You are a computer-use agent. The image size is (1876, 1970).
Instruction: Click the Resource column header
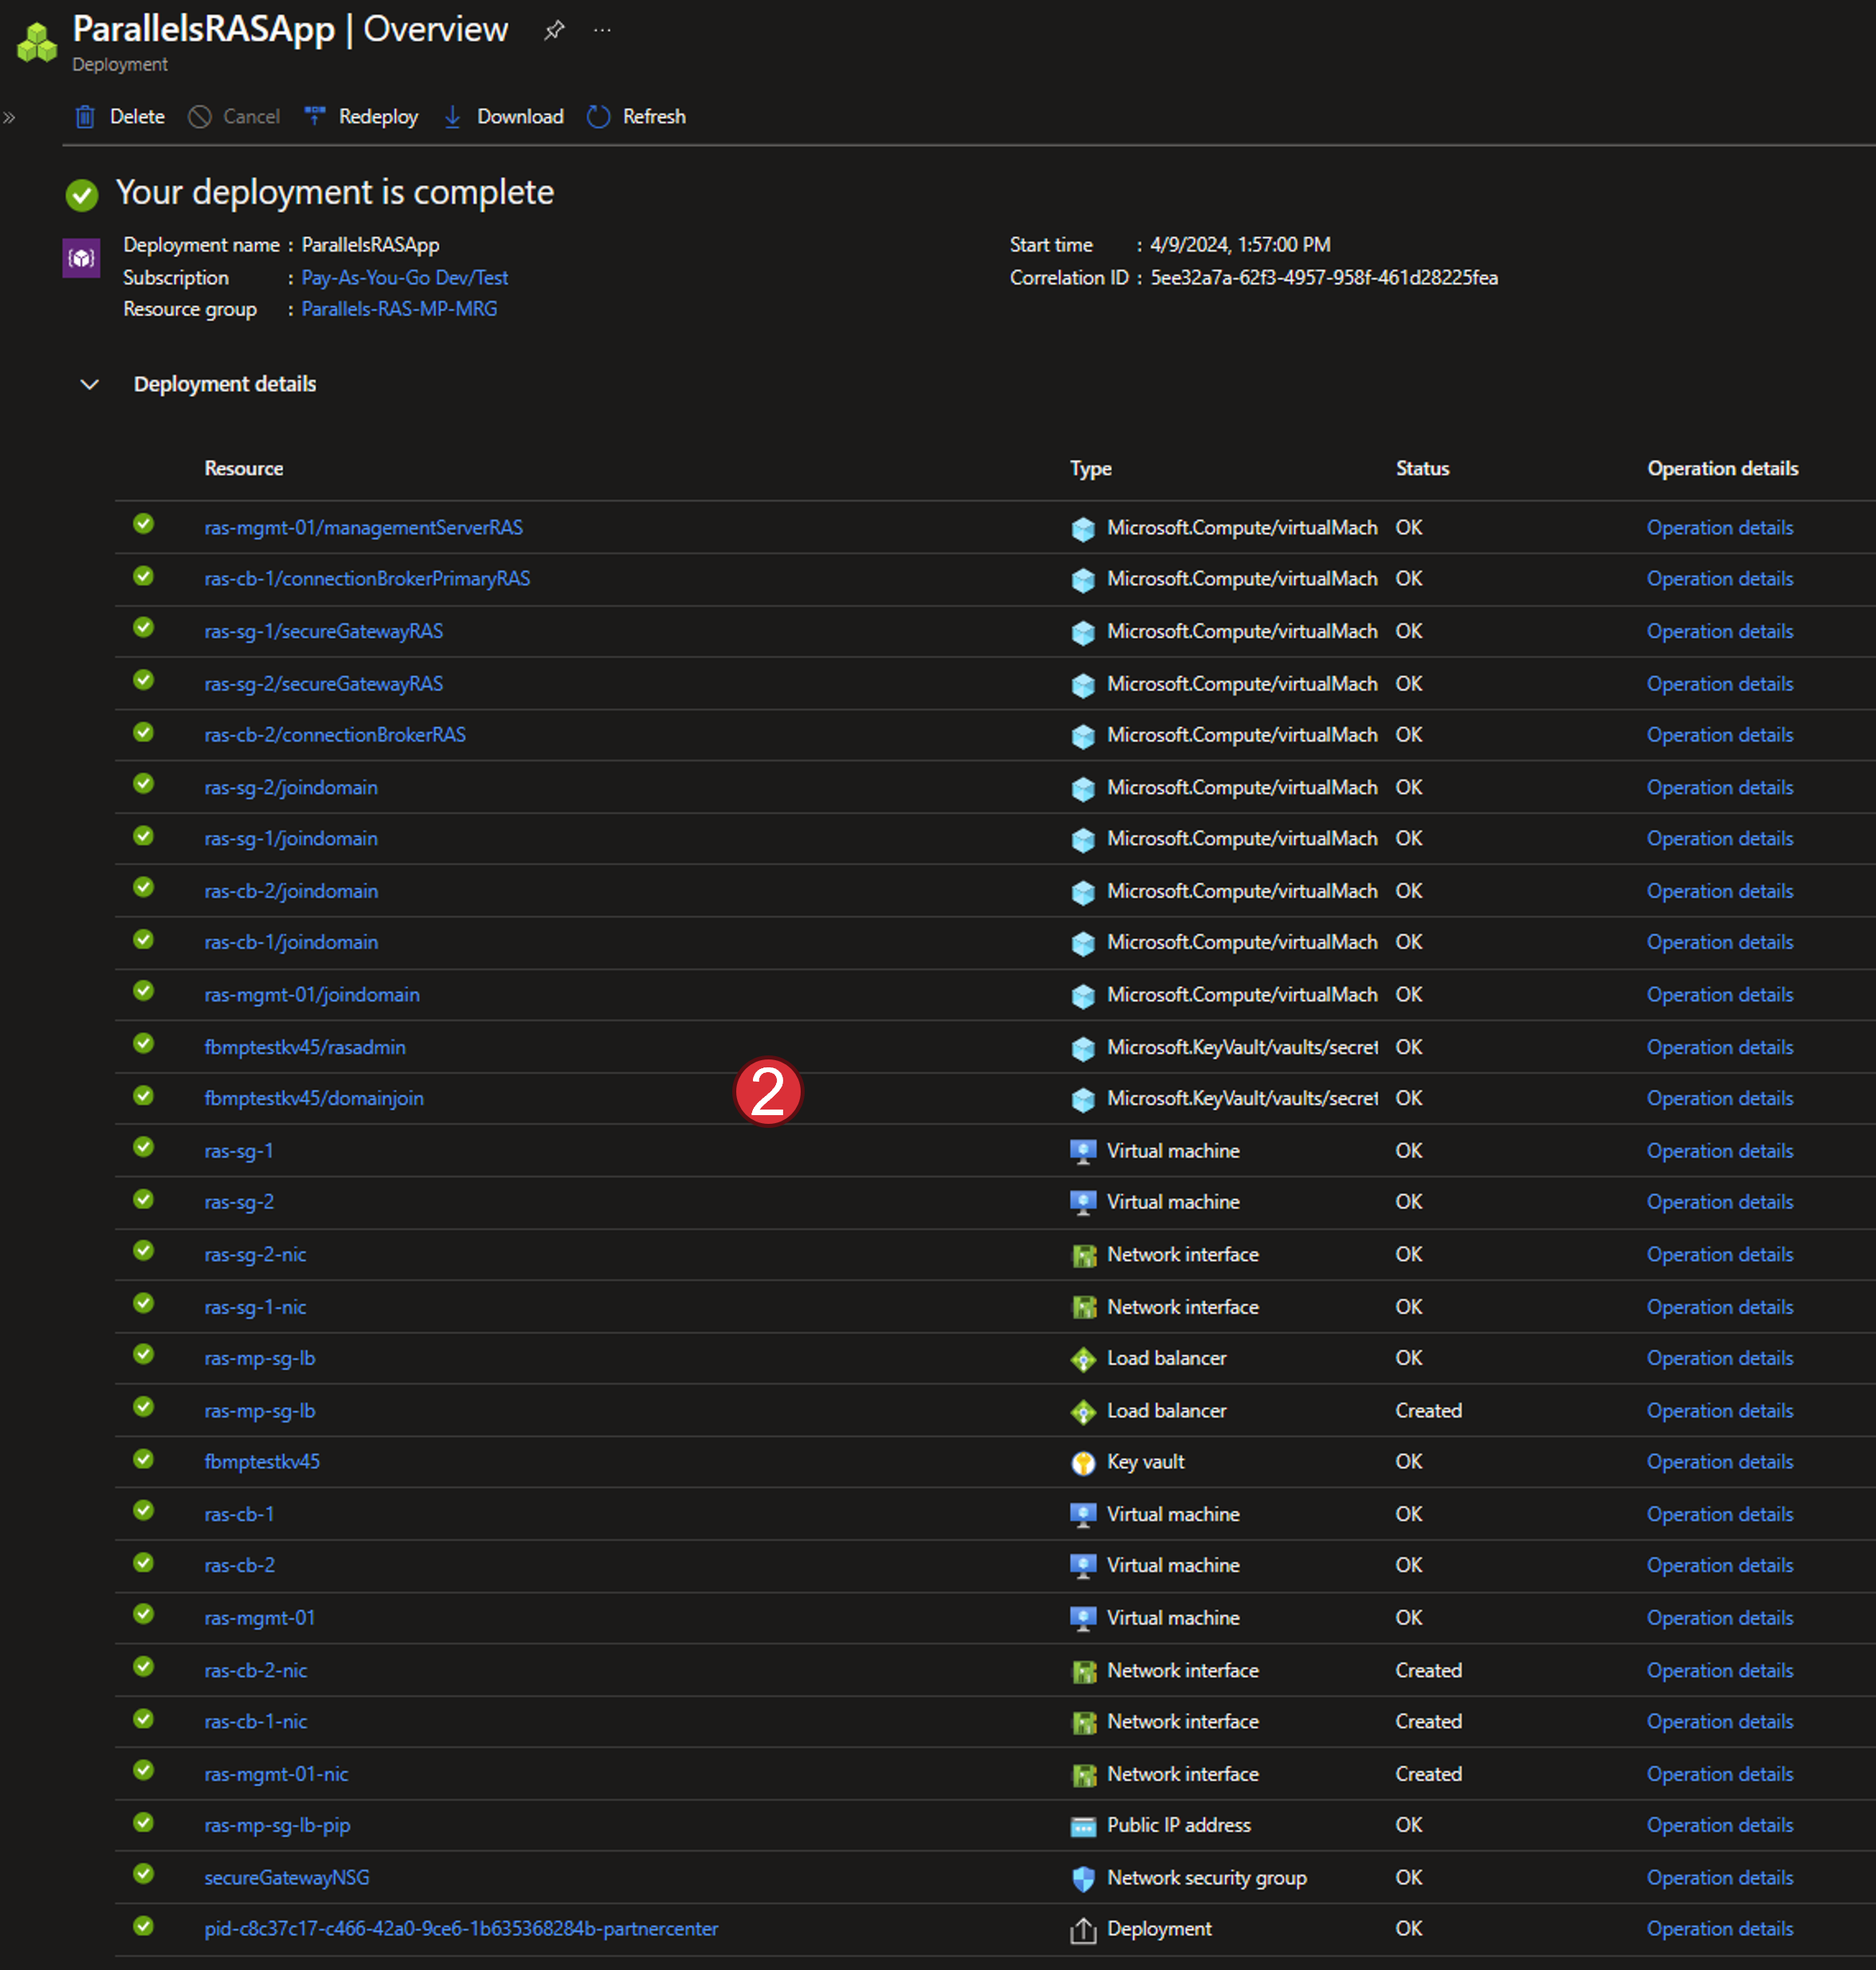coord(243,469)
